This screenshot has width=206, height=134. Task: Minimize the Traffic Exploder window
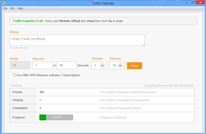click(x=186, y=3)
